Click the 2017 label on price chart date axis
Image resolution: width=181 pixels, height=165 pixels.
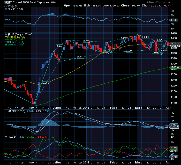click(x=86, y=108)
